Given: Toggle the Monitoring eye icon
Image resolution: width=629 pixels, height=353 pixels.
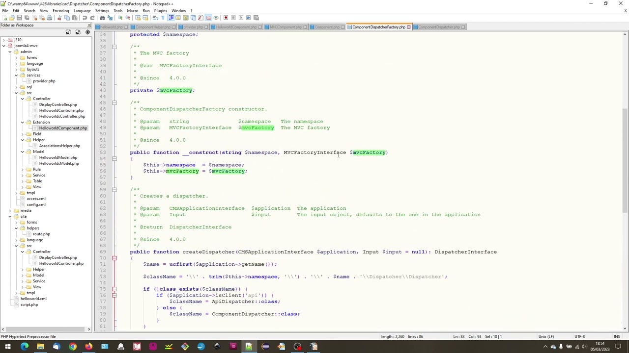Looking at the screenshot, I should tap(216, 18).
